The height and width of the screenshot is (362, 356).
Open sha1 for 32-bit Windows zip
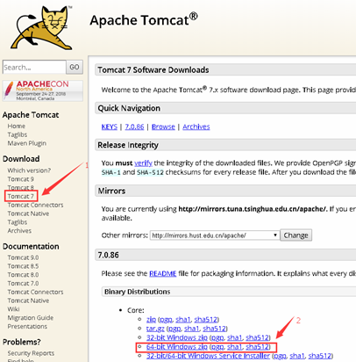pos(235,337)
